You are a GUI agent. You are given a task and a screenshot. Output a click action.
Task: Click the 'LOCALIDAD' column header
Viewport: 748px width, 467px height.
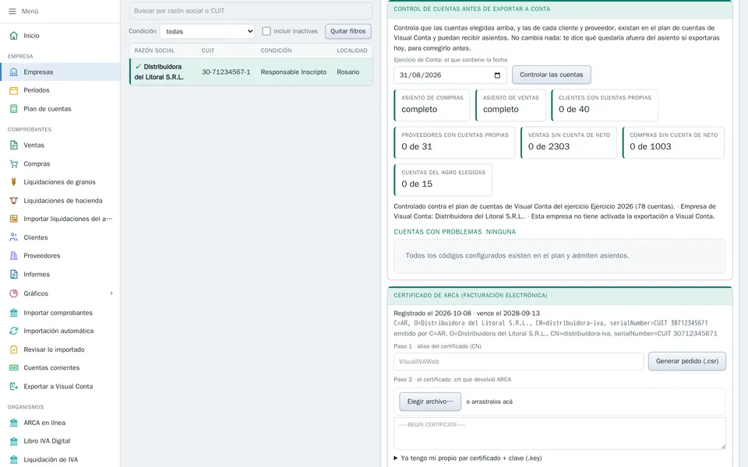pos(352,51)
